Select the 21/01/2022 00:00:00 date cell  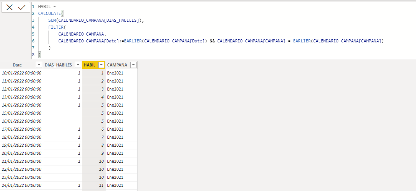(x=21, y=161)
